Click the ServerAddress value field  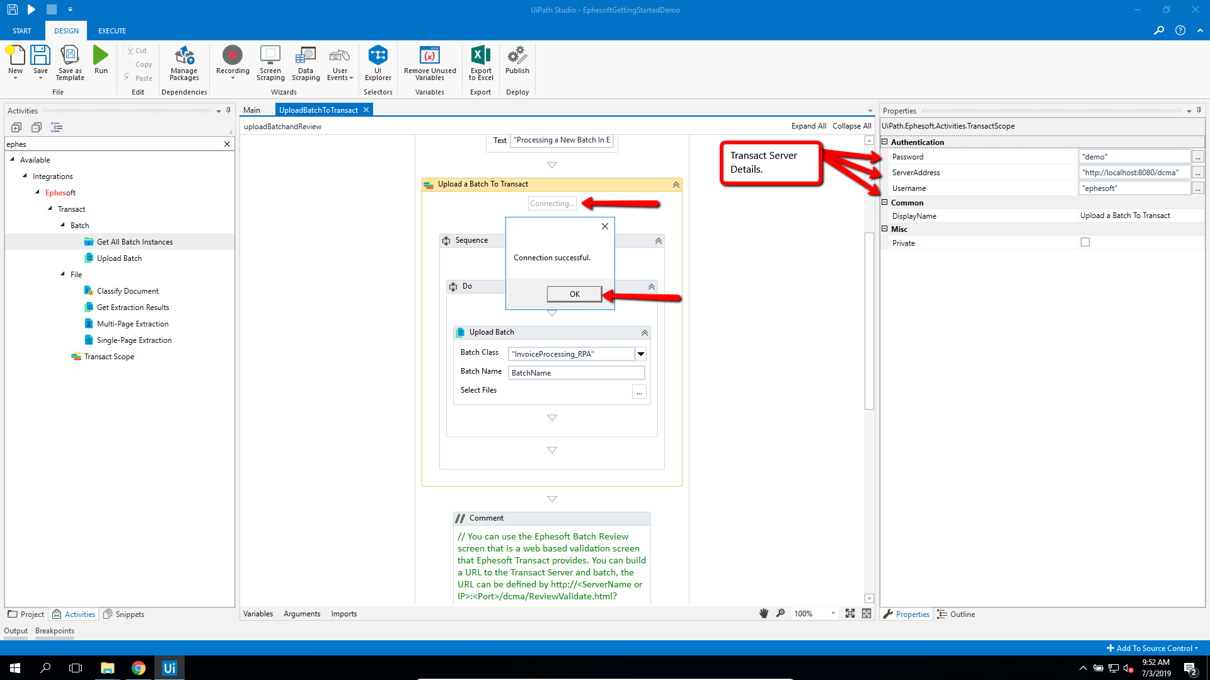pyautogui.click(x=1135, y=172)
